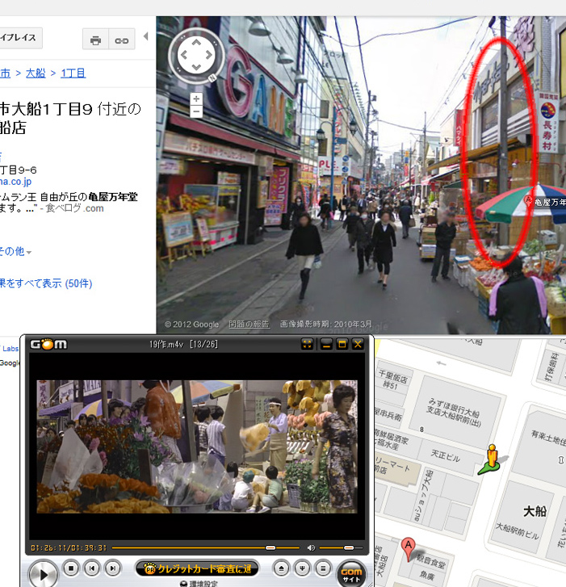Click the print icon in Google Maps panel
The height and width of the screenshot is (587, 566).
click(x=96, y=40)
